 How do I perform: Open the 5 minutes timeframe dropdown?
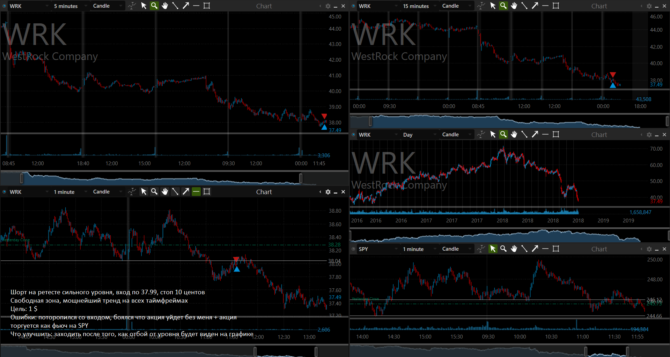point(70,6)
